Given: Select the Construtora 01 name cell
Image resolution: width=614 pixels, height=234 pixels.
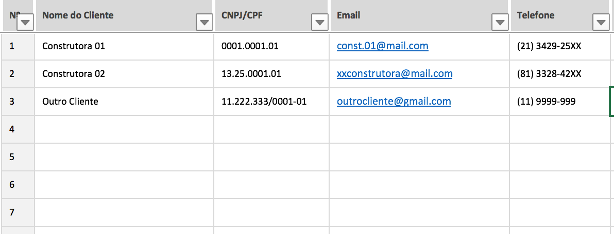Looking at the screenshot, I should click(73, 46).
